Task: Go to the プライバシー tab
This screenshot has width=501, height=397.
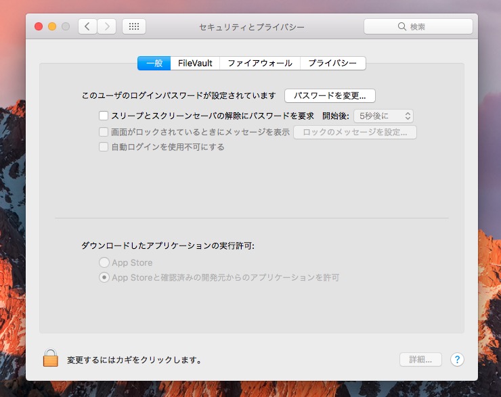Action: 332,63
